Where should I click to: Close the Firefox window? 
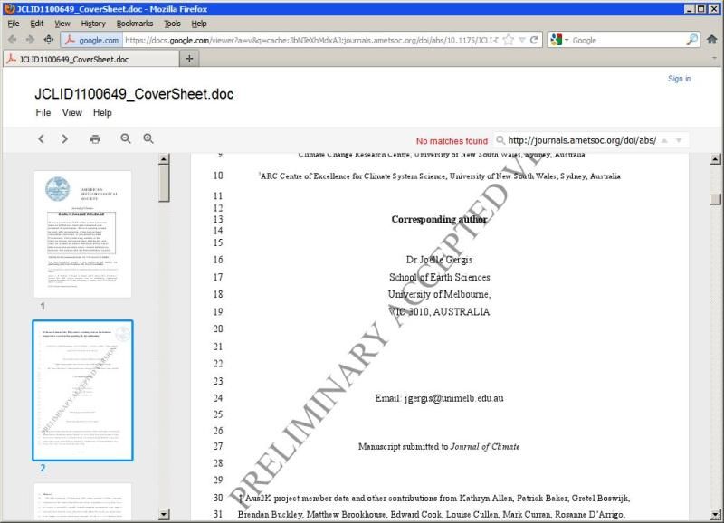coord(713,8)
